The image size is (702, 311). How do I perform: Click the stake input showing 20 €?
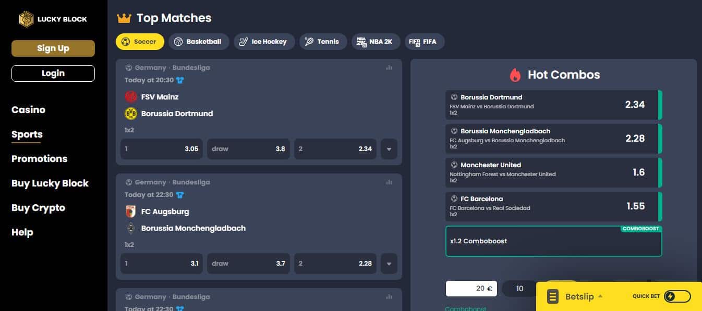471,289
